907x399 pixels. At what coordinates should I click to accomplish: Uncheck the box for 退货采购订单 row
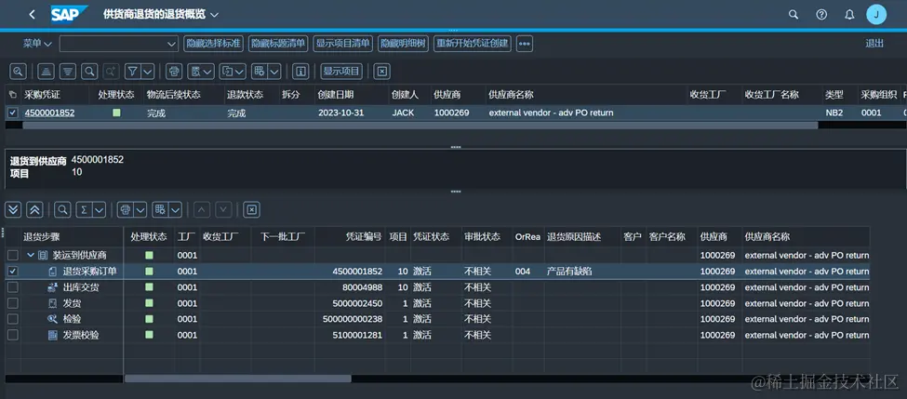(x=12, y=272)
